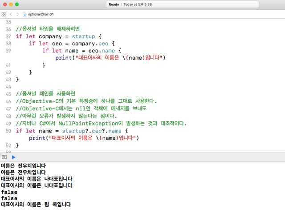Open the related items grid menu
Screen dimensions: 285x213
(4, 14)
